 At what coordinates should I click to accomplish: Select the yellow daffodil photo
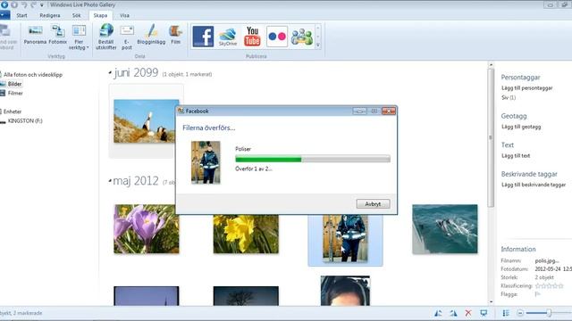[246, 234]
